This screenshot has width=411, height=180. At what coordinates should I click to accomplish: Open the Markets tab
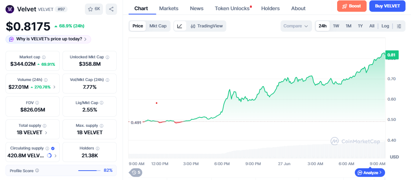tap(169, 9)
